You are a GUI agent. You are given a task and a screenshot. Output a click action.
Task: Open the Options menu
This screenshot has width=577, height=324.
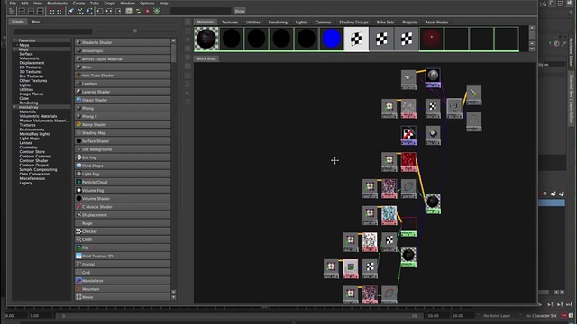[x=147, y=4]
